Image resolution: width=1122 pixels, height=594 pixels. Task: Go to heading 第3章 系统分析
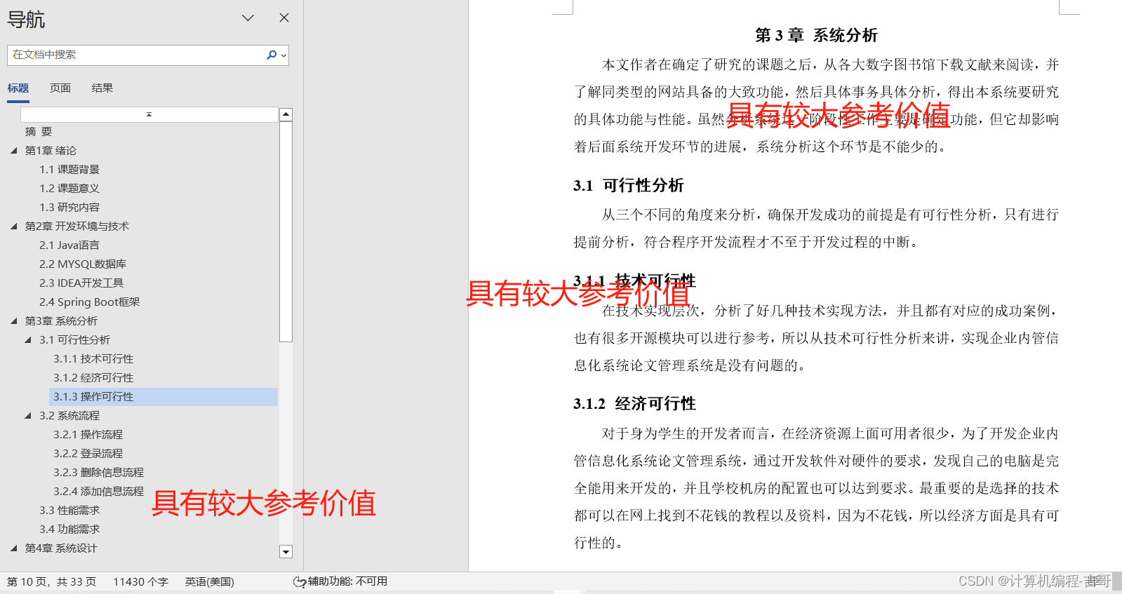click(x=61, y=321)
